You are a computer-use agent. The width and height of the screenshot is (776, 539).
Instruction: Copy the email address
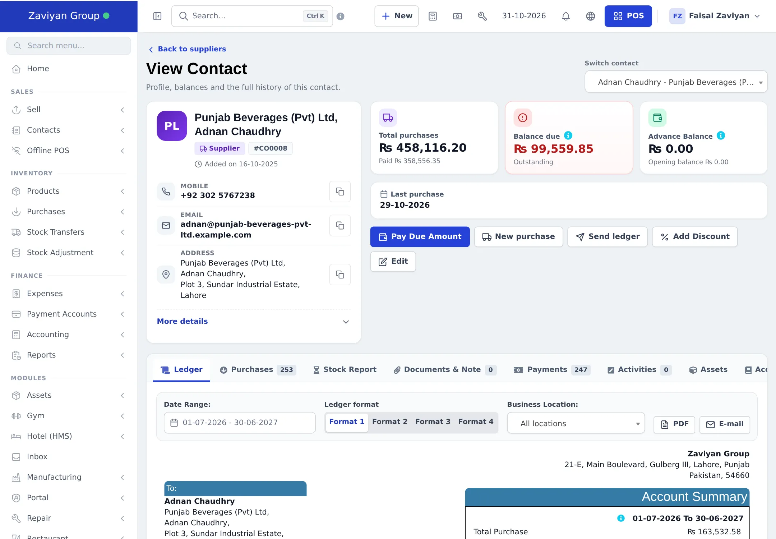tap(340, 225)
